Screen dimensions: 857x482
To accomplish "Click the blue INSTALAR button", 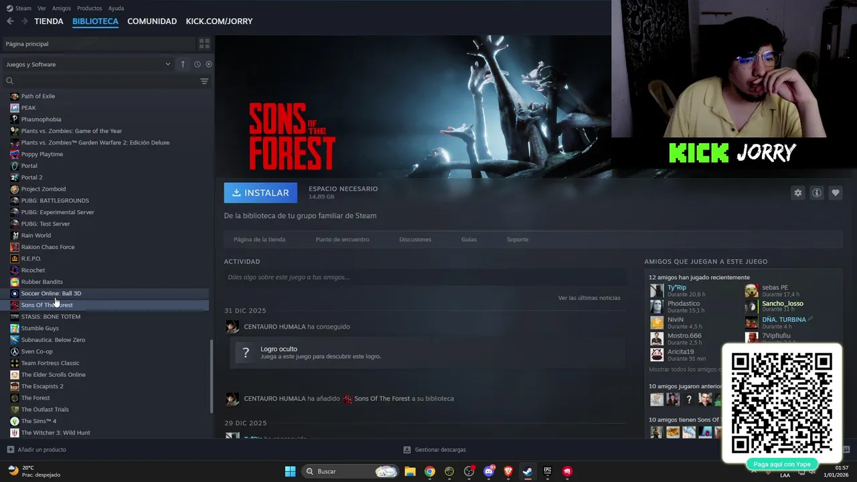I will (x=260, y=193).
